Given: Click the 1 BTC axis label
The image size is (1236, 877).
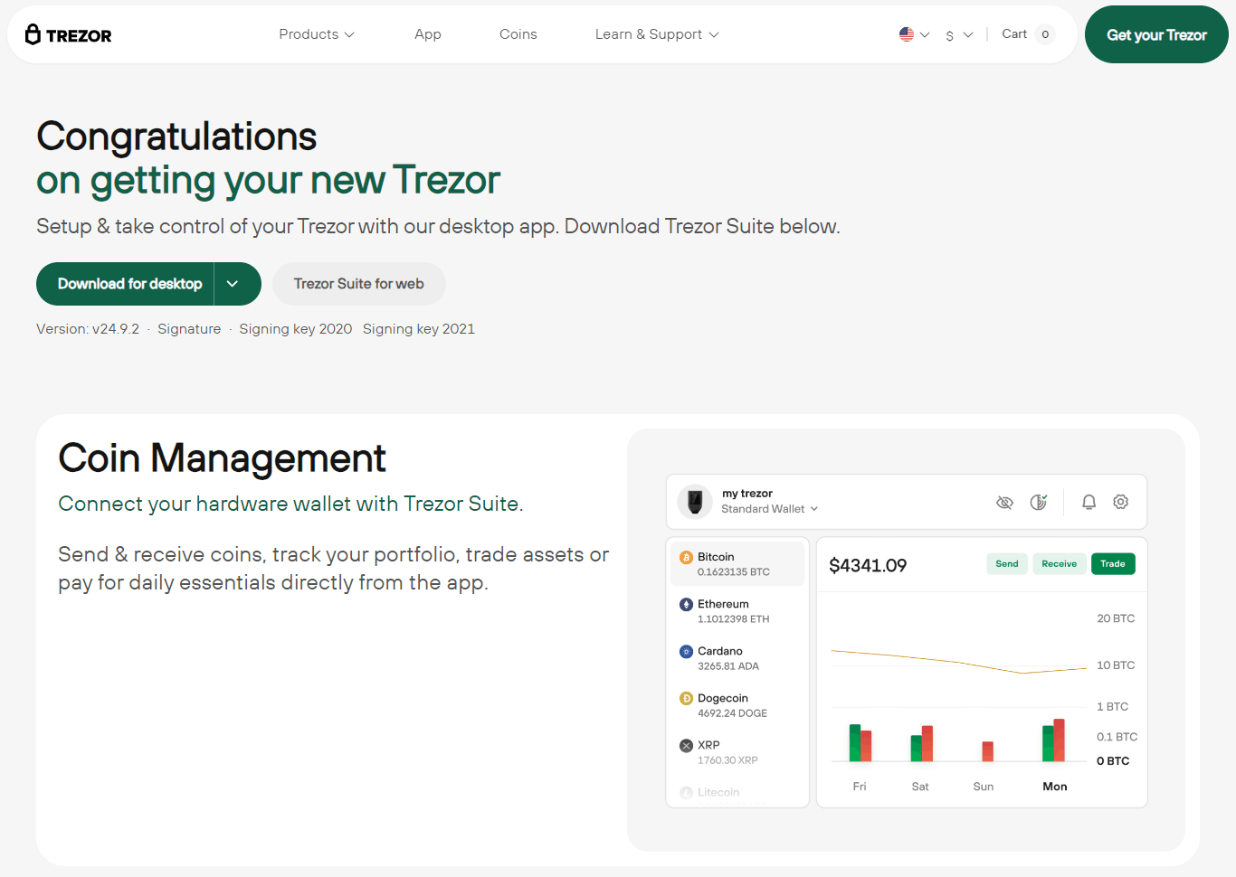Looking at the screenshot, I should point(1112,707).
